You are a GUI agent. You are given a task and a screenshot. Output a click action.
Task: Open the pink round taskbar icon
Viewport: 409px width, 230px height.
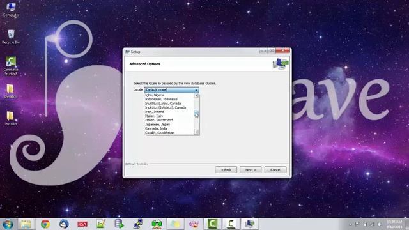point(194,224)
